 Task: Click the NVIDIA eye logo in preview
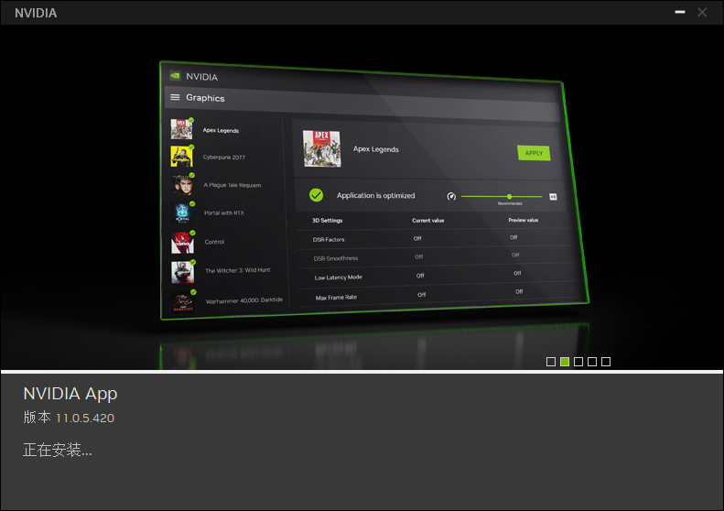(x=175, y=75)
